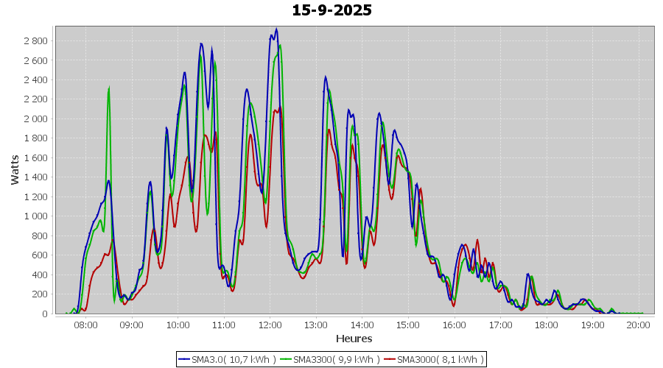The image size is (663, 368).
Task: Click the chart title 15-9-2025
Action: [x=332, y=10]
